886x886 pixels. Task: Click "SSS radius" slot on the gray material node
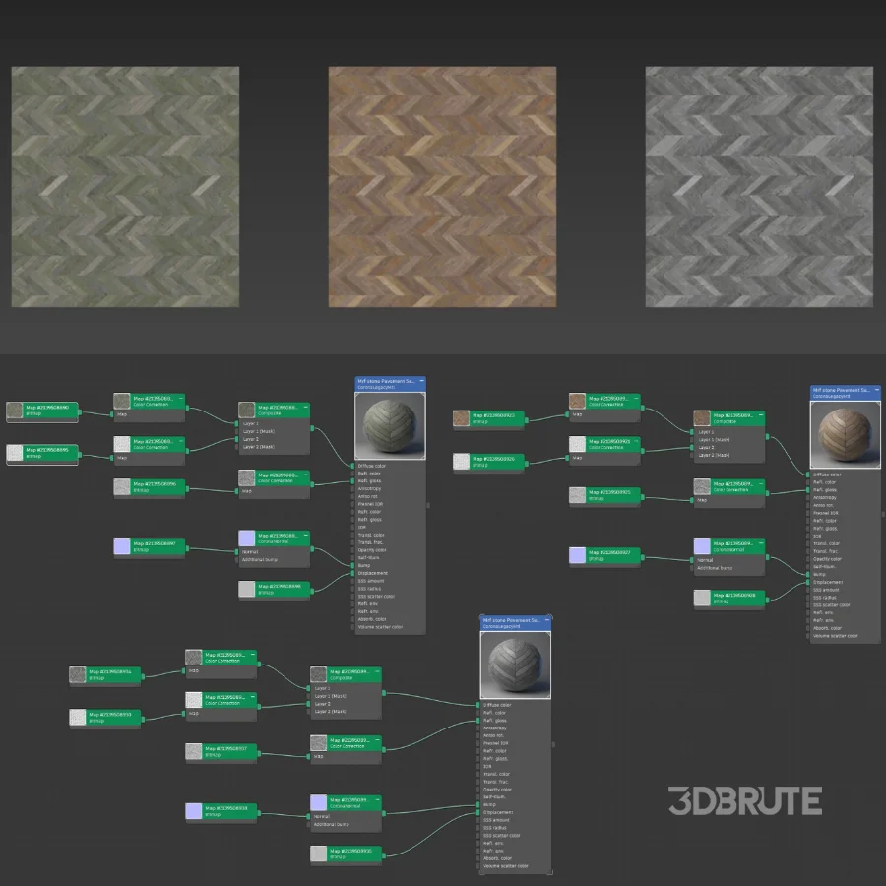point(494,828)
